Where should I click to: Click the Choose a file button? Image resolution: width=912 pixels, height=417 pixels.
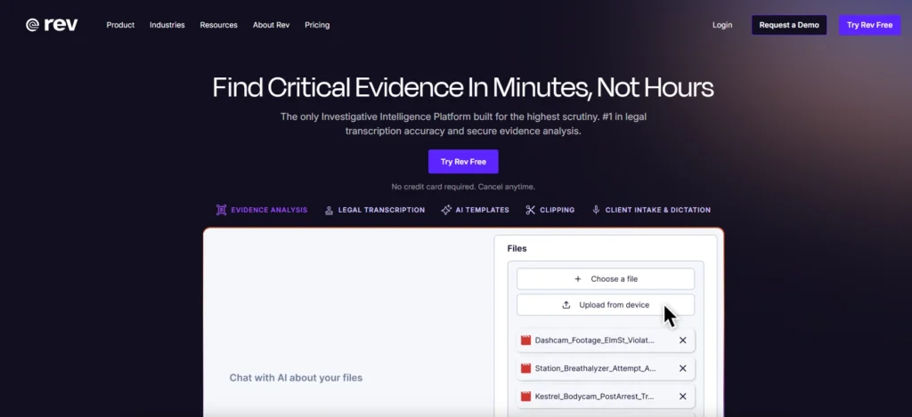coord(606,279)
